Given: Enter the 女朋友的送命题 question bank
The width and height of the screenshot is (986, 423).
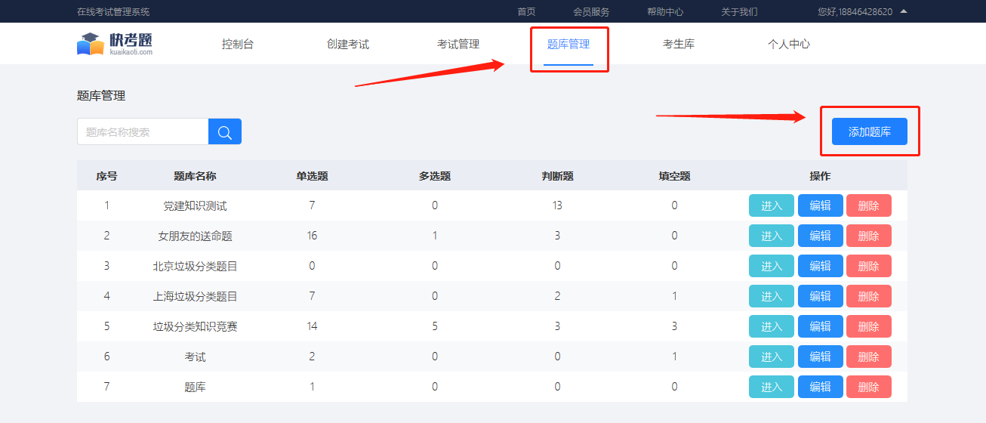Looking at the screenshot, I should coord(772,236).
